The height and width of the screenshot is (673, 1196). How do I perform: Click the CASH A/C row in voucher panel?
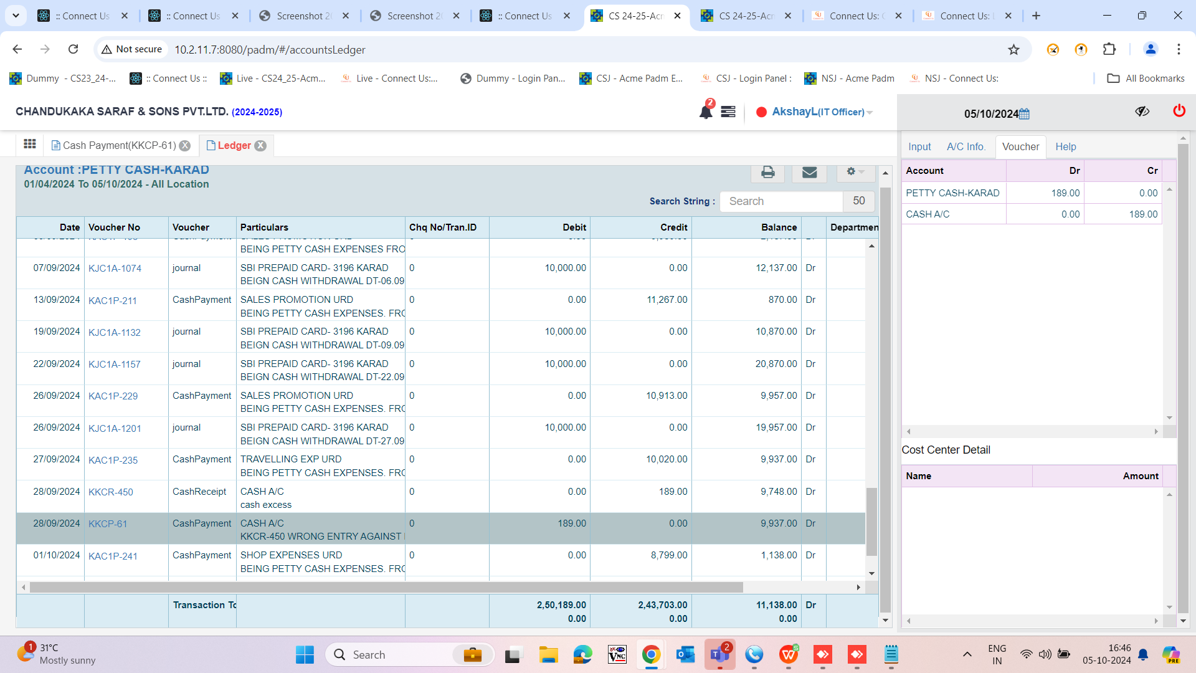[1032, 214]
